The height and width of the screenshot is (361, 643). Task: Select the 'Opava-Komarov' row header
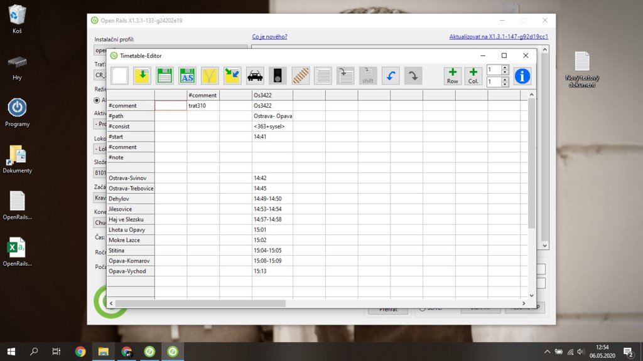coord(131,261)
